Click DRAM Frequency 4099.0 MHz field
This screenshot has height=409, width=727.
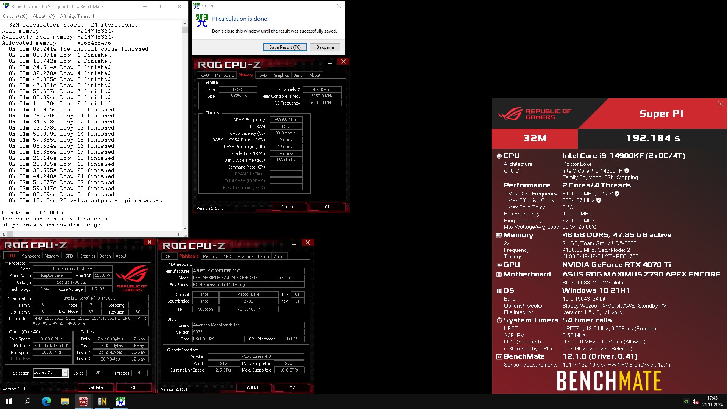[286, 119]
